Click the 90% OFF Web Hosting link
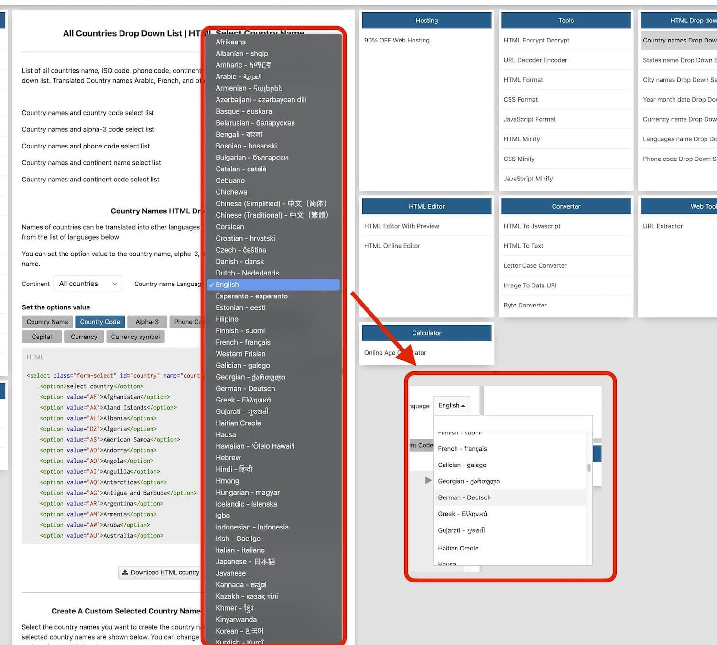 (x=396, y=40)
